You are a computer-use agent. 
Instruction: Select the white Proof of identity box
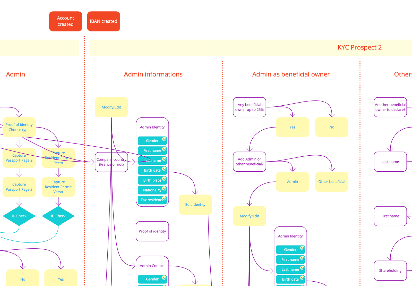[152, 231]
